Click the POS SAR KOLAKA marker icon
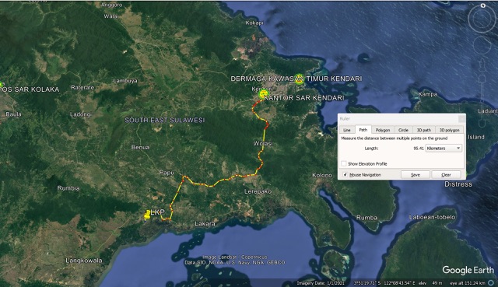Viewport: 498px width, 287px height. pyautogui.click(x=1, y=85)
